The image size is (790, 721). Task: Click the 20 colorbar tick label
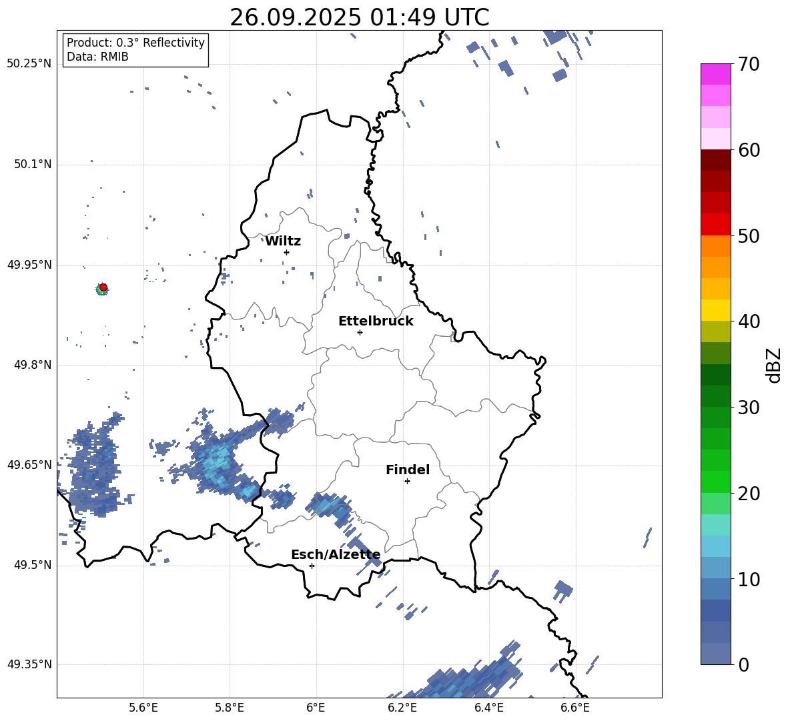tap(749, 494)
